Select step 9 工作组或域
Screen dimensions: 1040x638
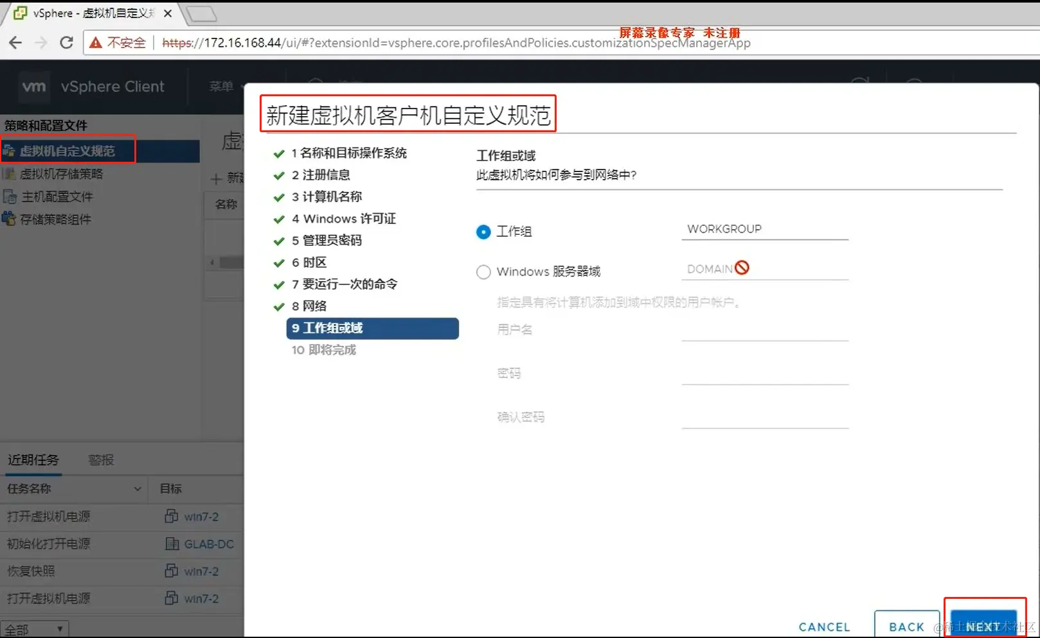click(373, 328)
